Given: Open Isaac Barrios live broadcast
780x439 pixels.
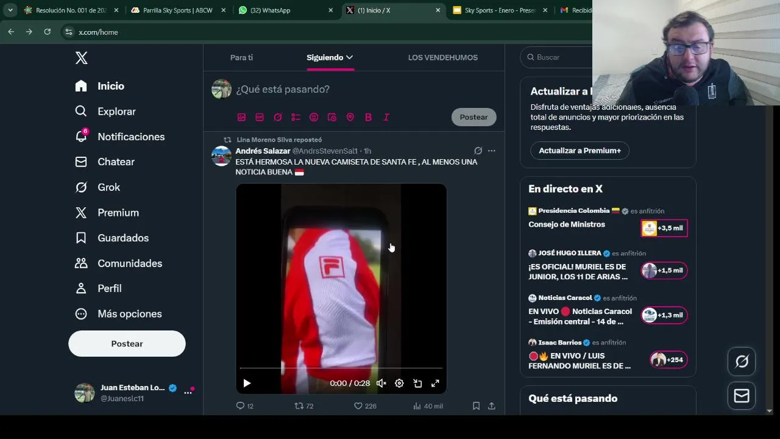Looking at the screenshot, I should coord(608,354).
